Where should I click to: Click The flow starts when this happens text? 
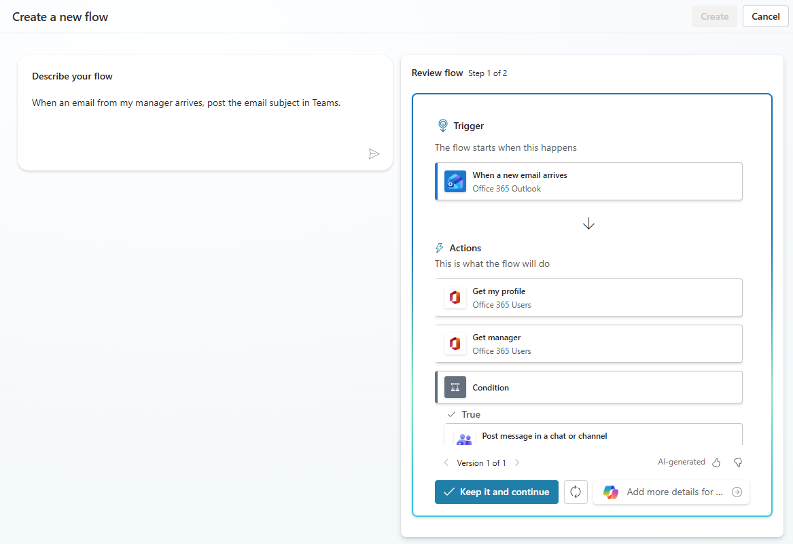(x=506, y=147)
